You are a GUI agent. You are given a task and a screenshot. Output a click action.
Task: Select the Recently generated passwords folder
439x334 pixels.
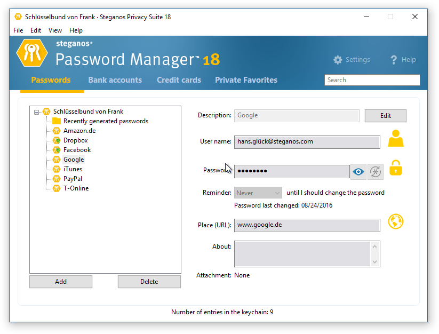tap(106, 121)
